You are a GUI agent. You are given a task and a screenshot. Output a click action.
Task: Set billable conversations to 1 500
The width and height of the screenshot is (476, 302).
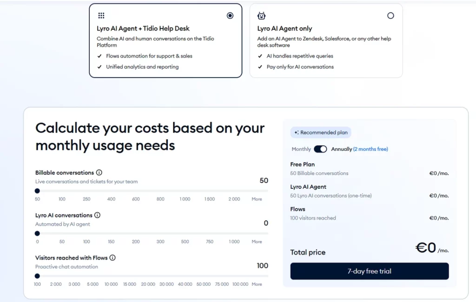pos(210,199)
